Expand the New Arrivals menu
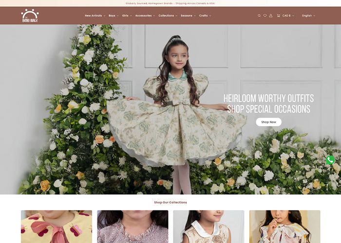The width and height of the screenshot is (341, 243). coord(95,16)
